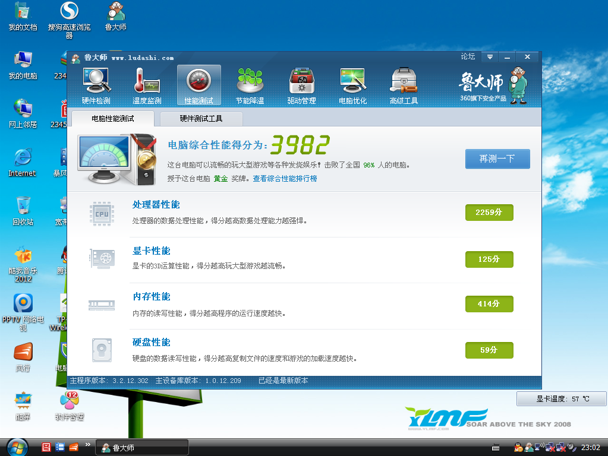Click the 2259分 processor score button
Viewport: 608px width, 456px height.
pos(489,213)
